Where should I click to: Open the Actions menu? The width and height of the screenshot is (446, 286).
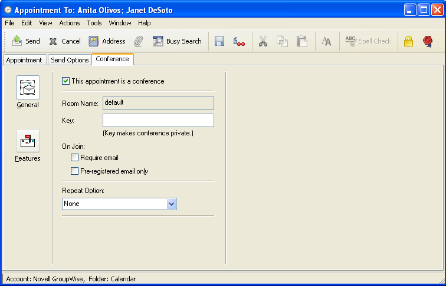pyautogui.click(x=70, y=23)
